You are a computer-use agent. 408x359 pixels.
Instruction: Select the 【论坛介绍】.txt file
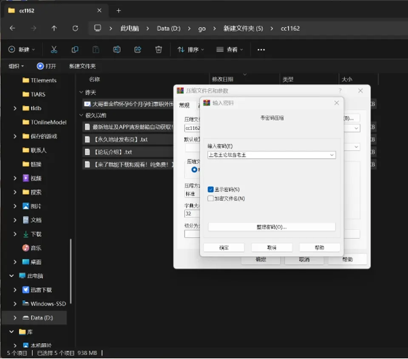[x=113, y=152]
